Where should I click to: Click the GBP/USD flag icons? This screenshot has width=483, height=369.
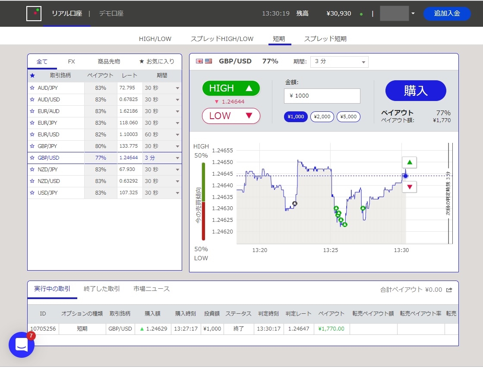[x=204, y=61]
